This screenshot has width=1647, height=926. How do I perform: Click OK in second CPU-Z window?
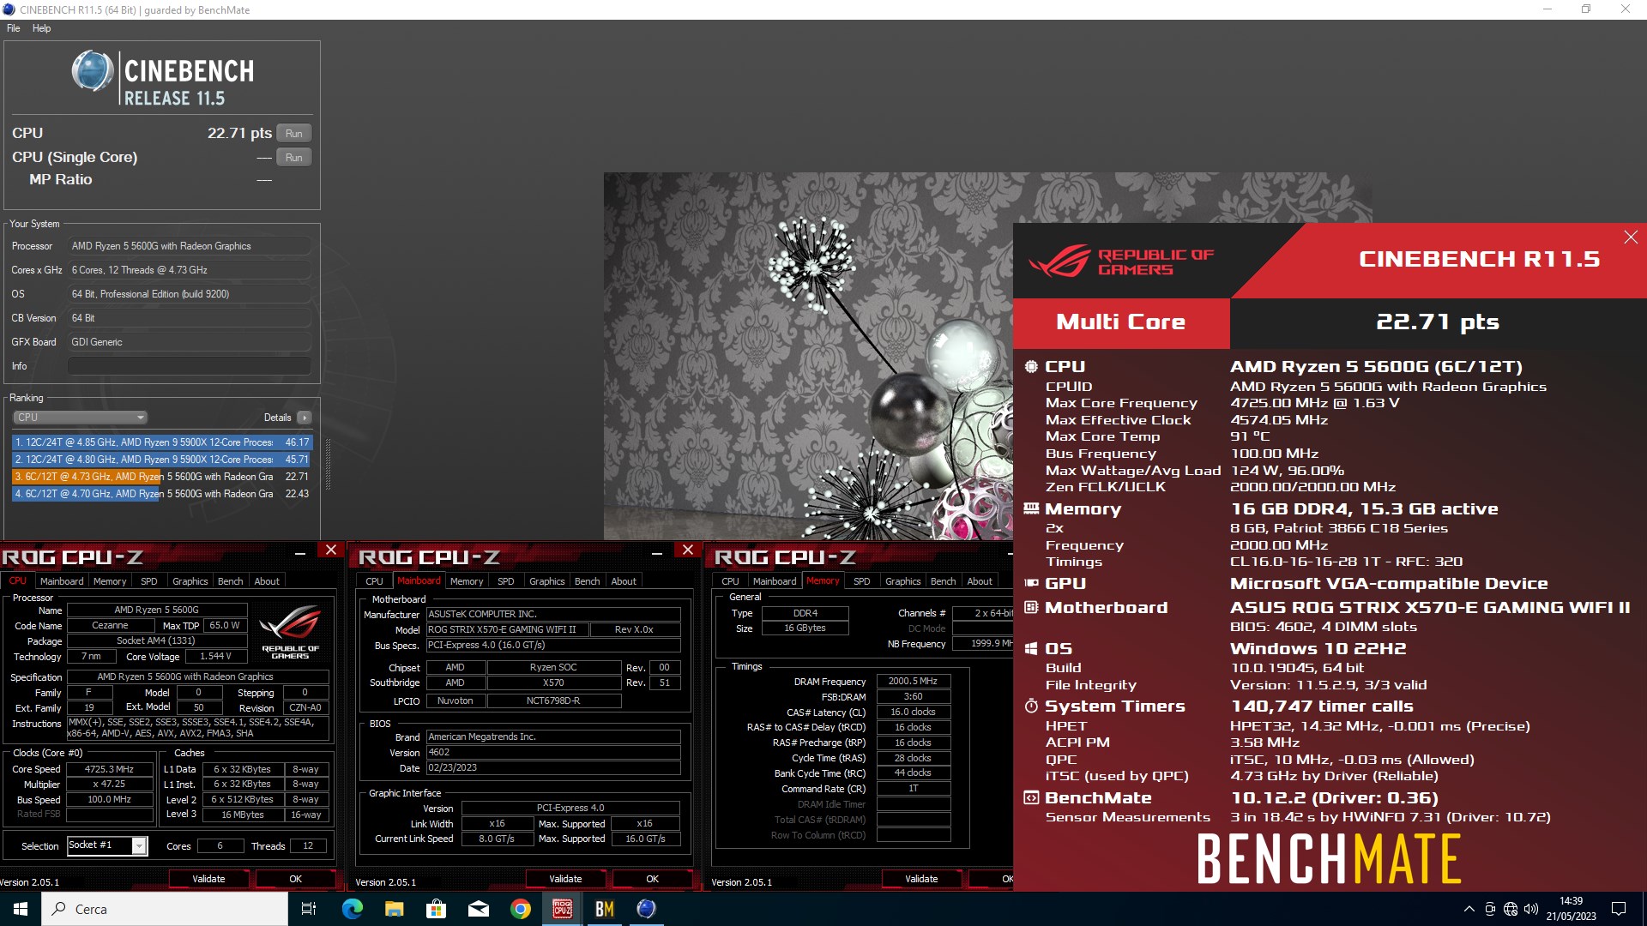652,879
